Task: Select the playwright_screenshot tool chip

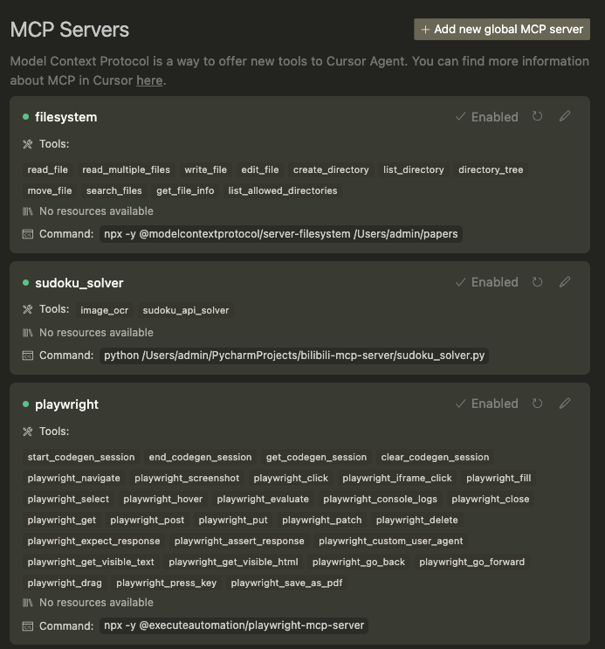Action: click(187, 478)
